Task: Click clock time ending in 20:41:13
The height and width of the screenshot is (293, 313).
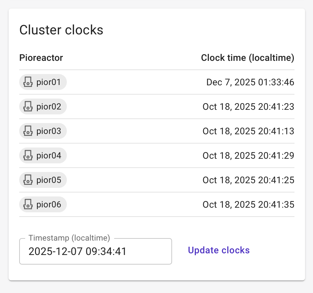Action: coord(248,131)
